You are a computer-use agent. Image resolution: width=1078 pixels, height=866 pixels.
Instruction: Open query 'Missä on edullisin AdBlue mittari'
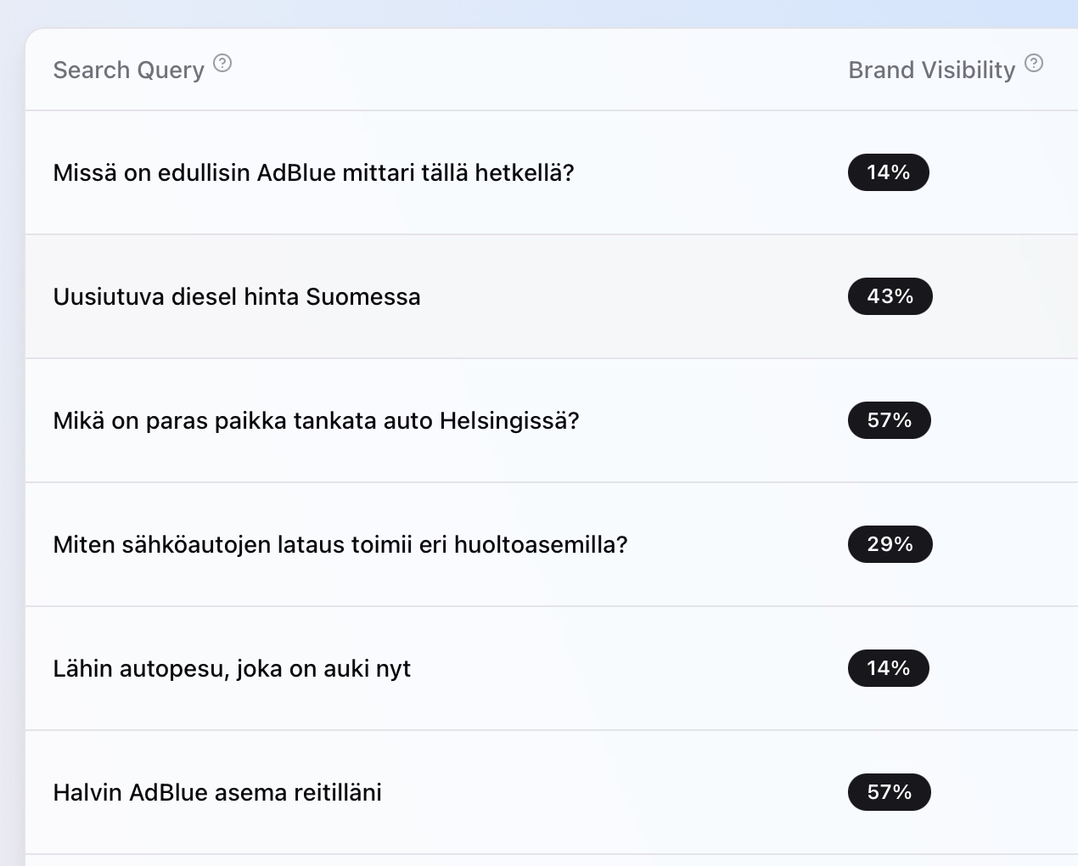click(x=313, y=173)
